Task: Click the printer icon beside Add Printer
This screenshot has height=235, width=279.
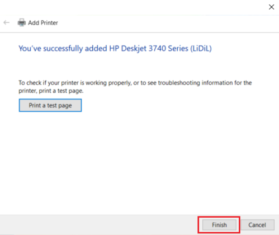Action: coord(22,22)
